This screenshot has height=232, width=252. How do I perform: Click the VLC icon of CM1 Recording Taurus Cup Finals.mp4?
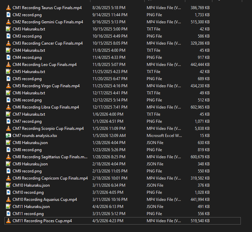click(x=8, y=8)
